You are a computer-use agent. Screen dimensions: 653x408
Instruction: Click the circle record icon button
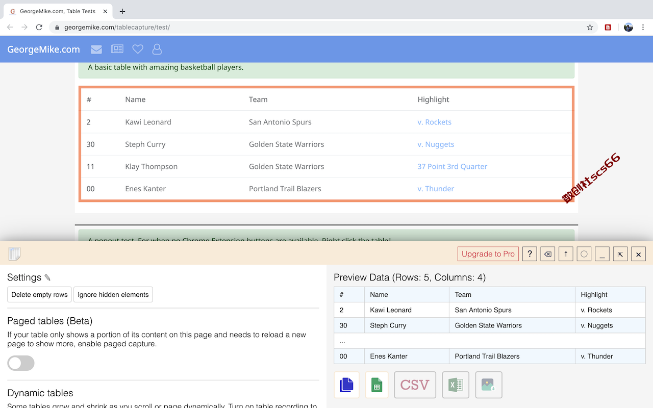tap(584, 254)
